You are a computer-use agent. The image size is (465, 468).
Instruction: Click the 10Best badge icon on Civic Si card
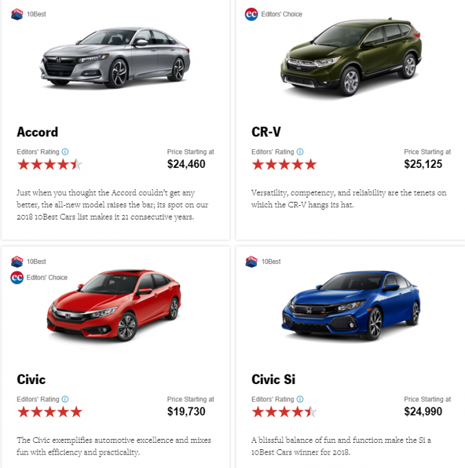point(251,261)
